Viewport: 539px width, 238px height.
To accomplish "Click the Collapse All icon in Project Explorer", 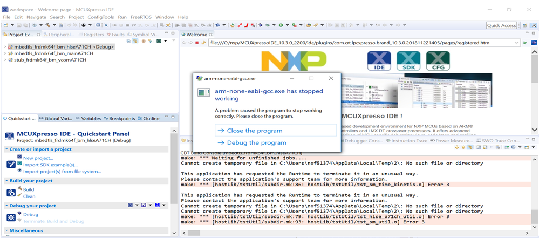I will tap(129, 41).
